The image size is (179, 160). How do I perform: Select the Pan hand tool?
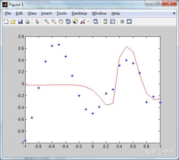point(61,21)
